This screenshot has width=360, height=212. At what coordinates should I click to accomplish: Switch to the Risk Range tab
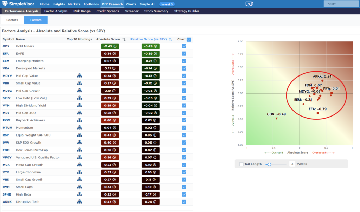point(82,11)
